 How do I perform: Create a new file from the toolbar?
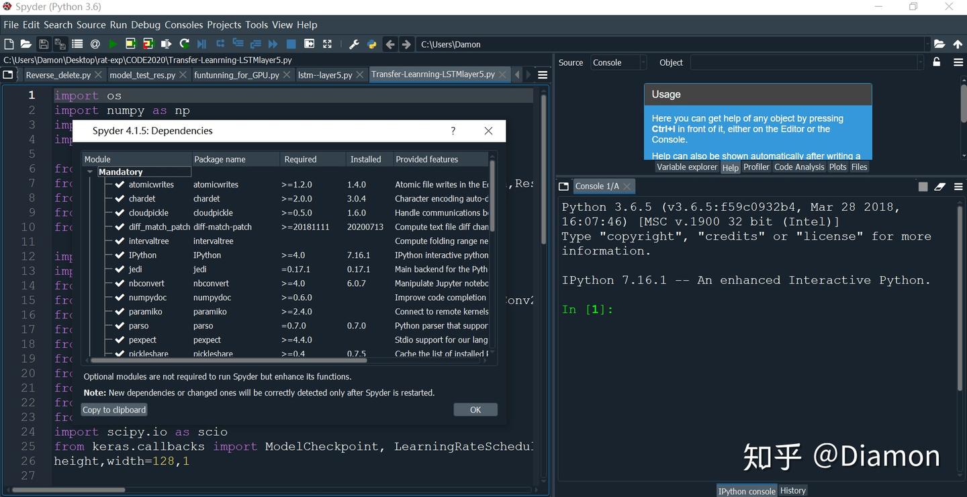pyautogui.click(x=9, y=44)
